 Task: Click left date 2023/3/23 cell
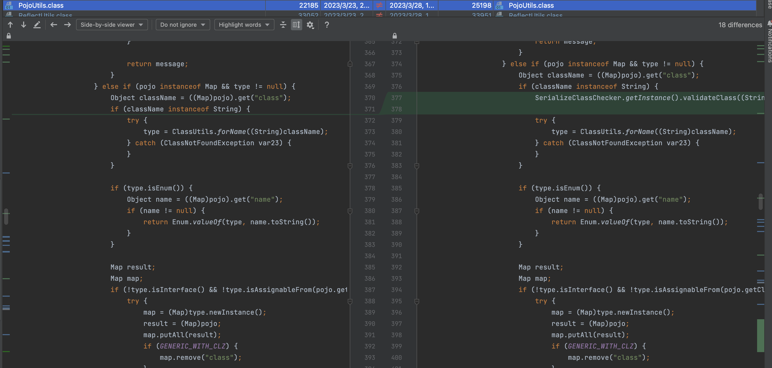point(346,5)
